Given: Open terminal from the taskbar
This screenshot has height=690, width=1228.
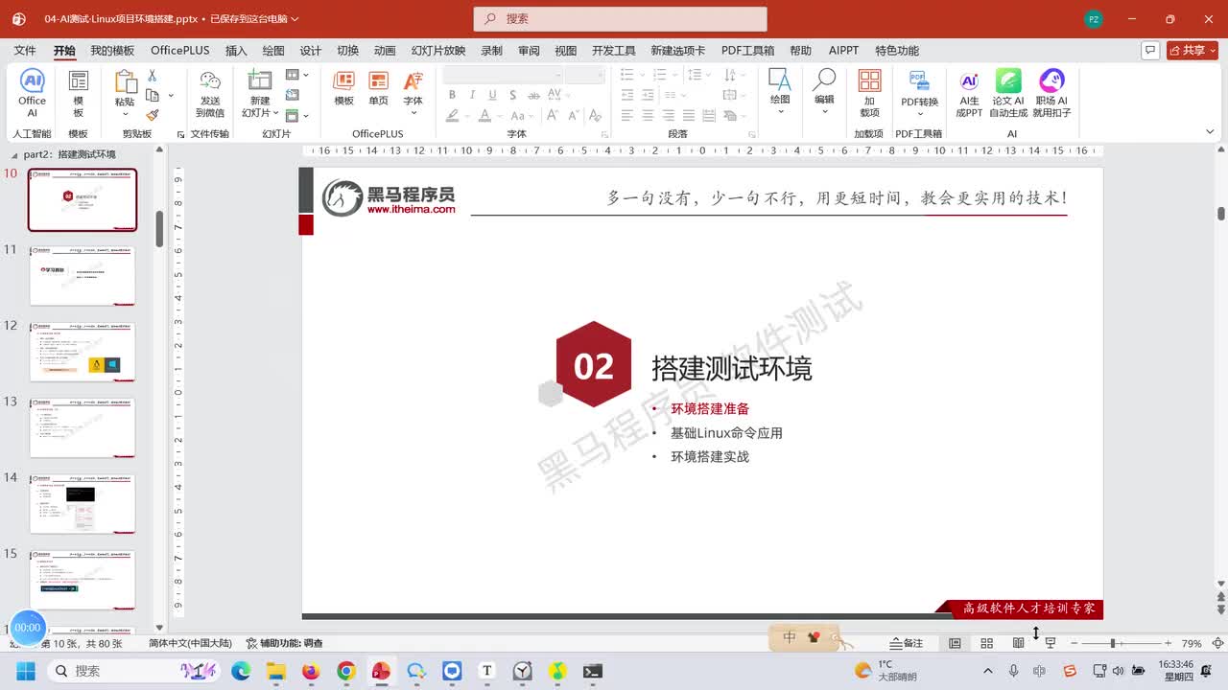Looking at the screenshot, I should (x=593, y=671).
